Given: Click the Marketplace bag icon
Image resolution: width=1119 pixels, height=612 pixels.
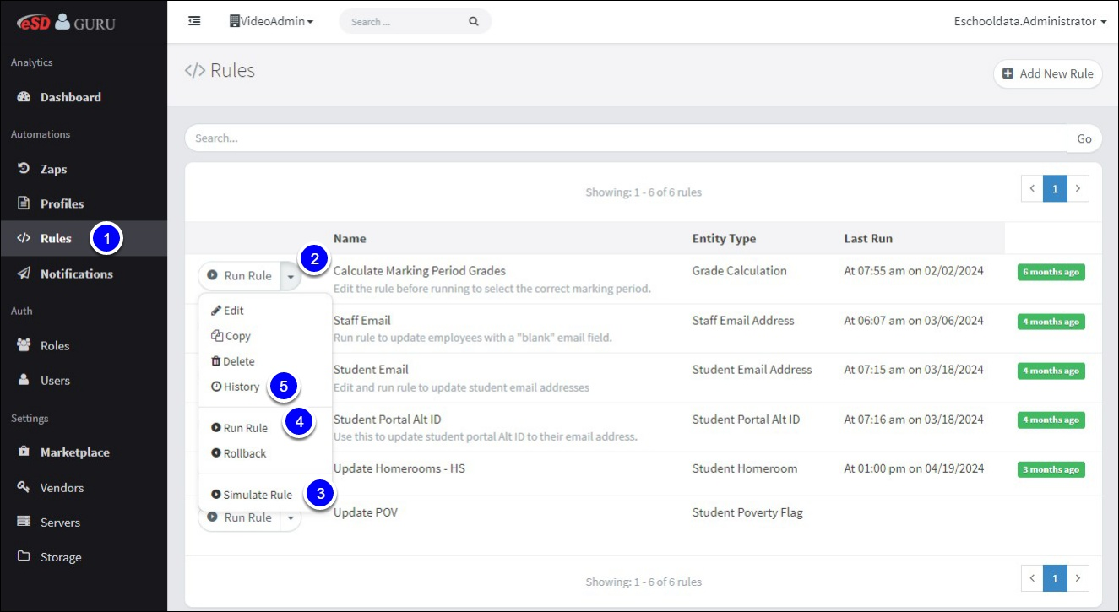Looking at the screenshot, I should 24,452.
